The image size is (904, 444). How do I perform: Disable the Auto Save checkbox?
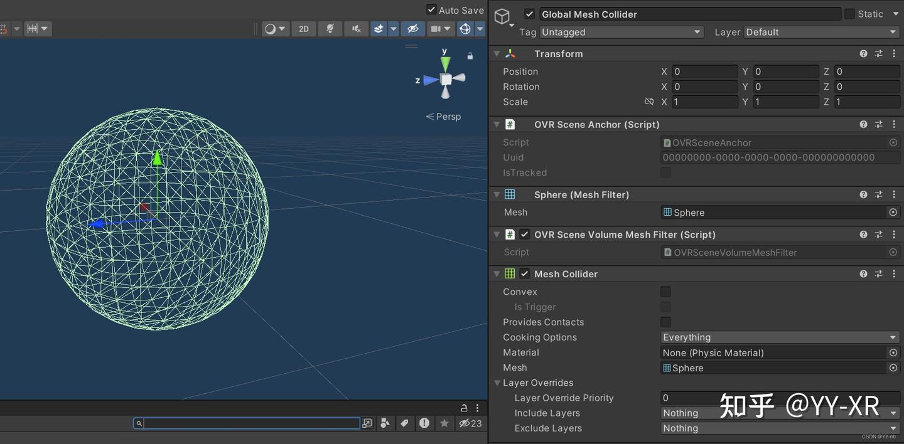(431, 9)
